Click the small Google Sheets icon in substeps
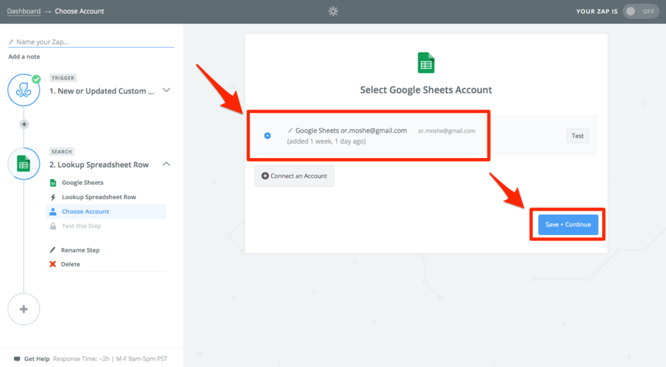This screenshot has height=367, width=666. [53, 183]
